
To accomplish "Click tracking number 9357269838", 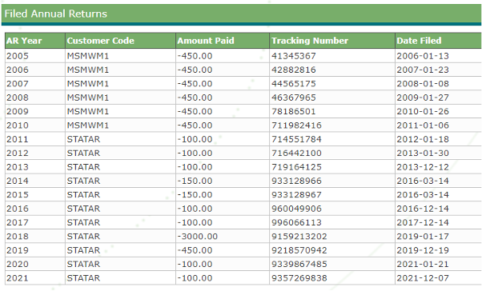I will (x=299, y=278).
